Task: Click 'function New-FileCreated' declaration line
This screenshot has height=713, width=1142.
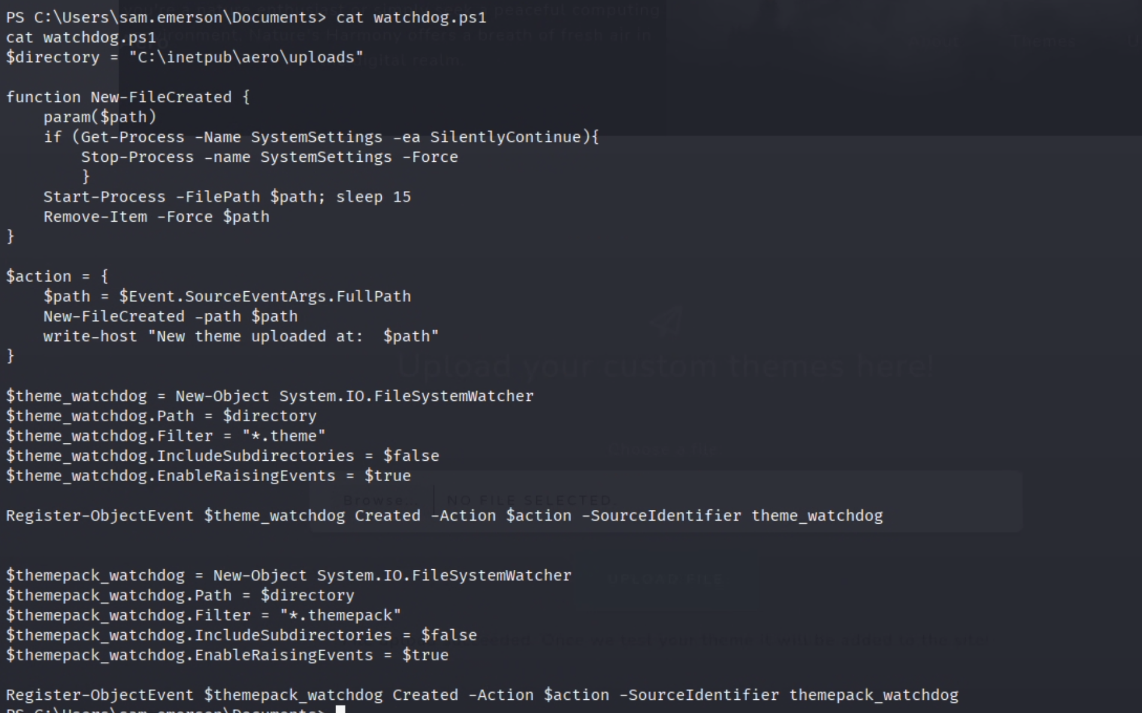Action: point(128,97)
